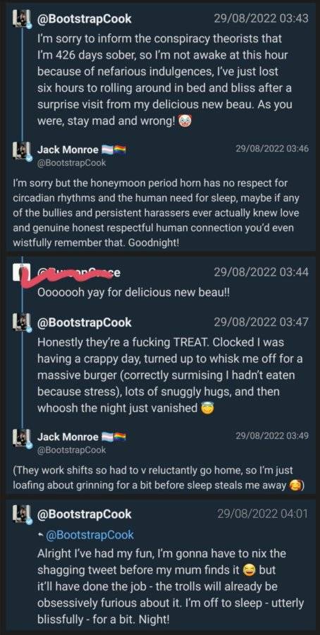320x635 pixels.
Task: Open the 29/08/2022 03:43 timestamp
Action: [261, 18]
